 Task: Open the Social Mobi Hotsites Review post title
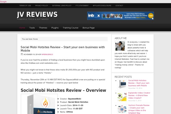(63, 49)
